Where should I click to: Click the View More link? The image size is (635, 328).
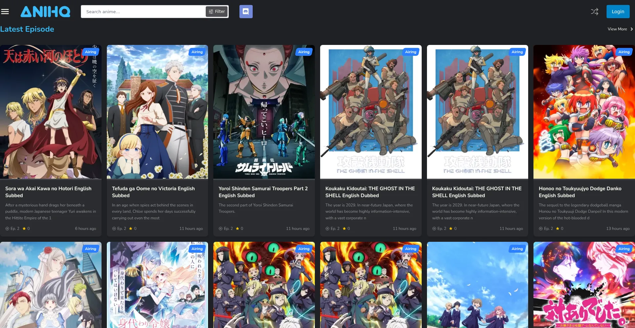click(x=617, y=29)
